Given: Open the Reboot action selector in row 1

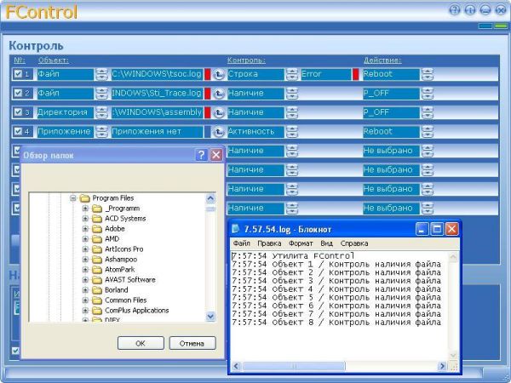Looking at the screenshot, I should 427,75.
